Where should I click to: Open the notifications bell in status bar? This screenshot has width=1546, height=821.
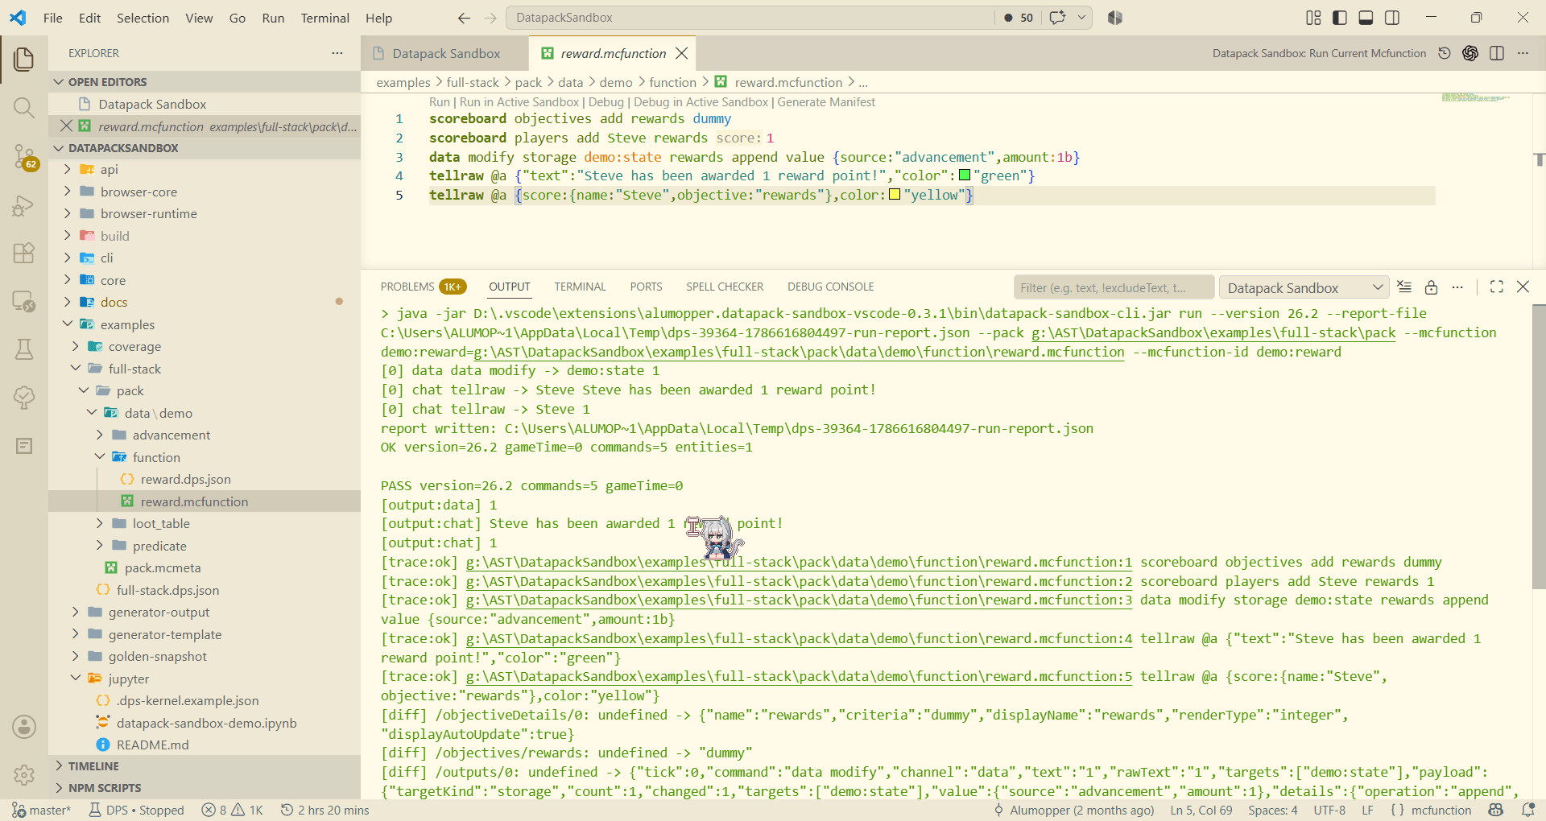[1527, 810]
